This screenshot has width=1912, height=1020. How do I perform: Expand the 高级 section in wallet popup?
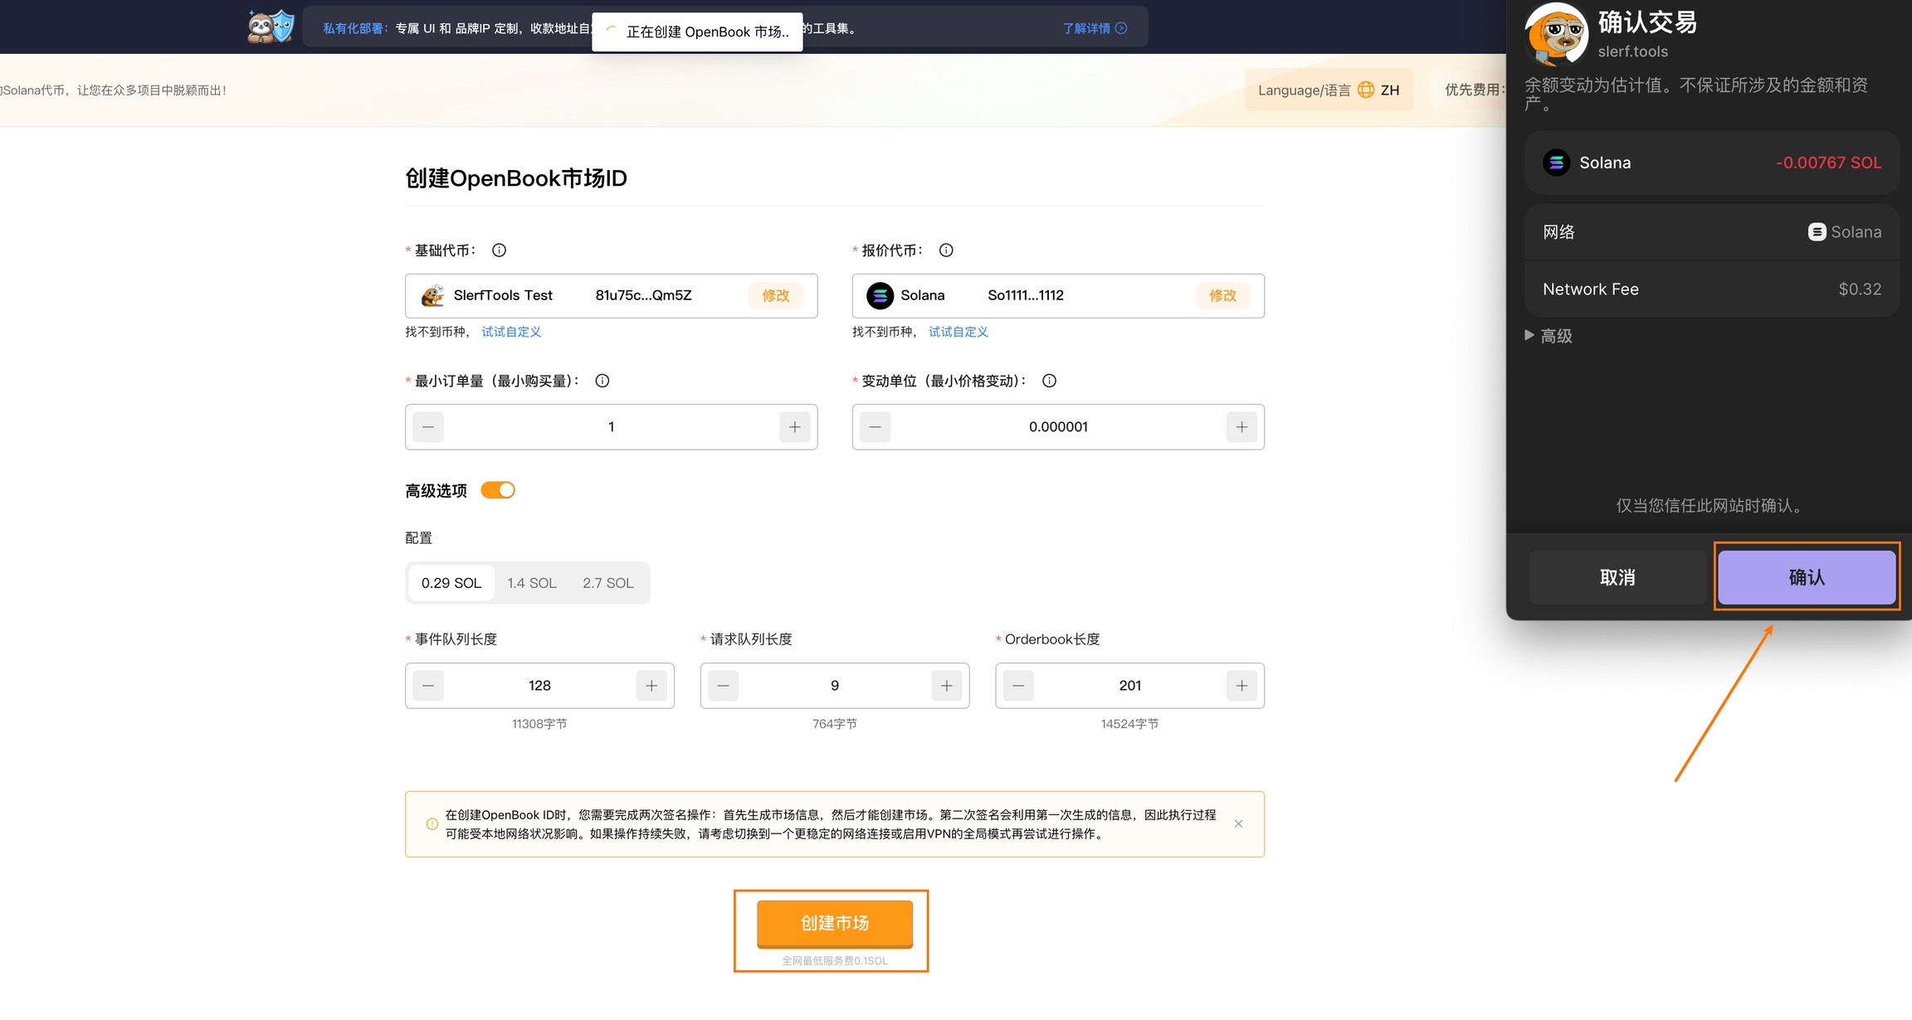pos(1549,336)
